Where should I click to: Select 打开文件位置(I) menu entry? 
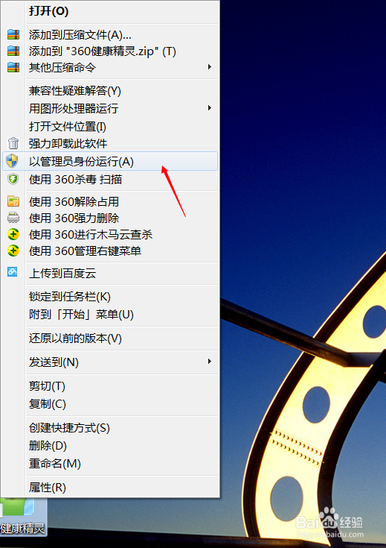[x=110, y=126]
